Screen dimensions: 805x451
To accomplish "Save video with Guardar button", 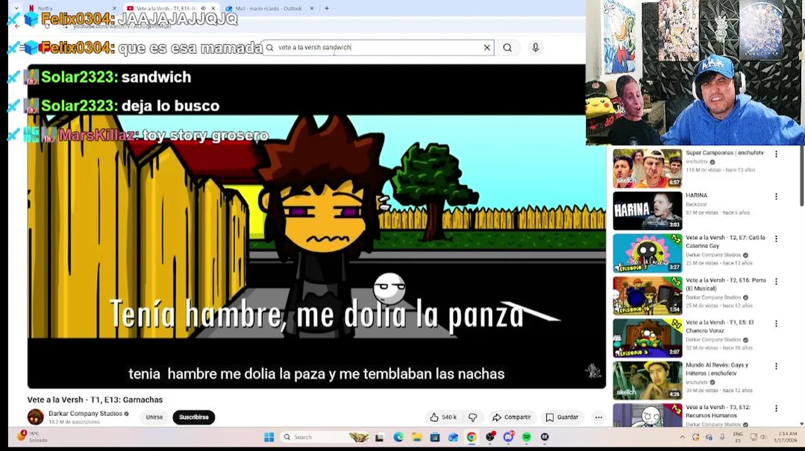I will click(562, 417).
